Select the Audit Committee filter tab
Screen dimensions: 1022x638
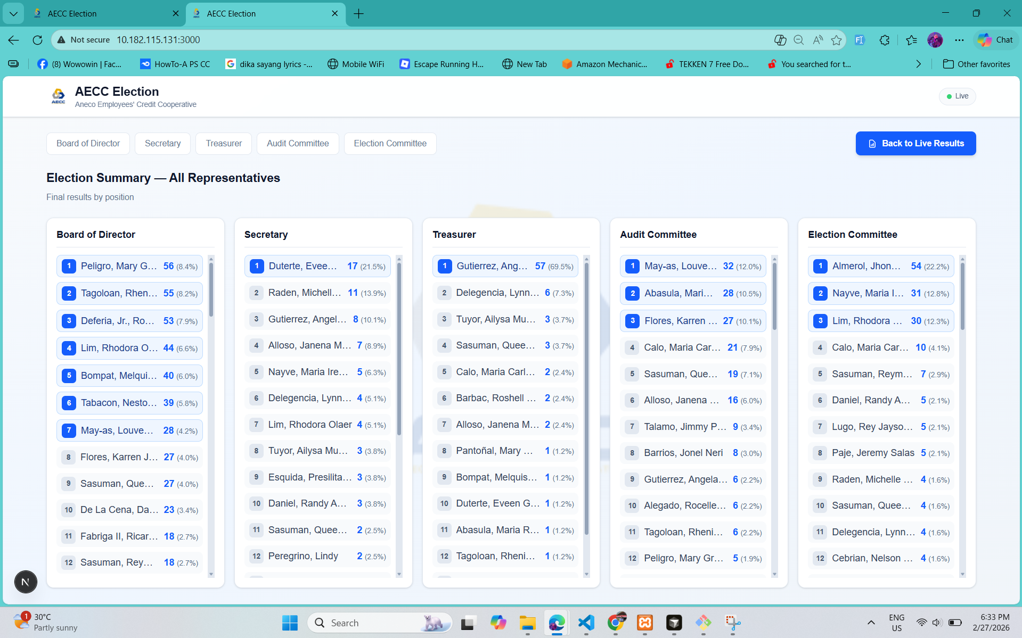tap(297, 143)
